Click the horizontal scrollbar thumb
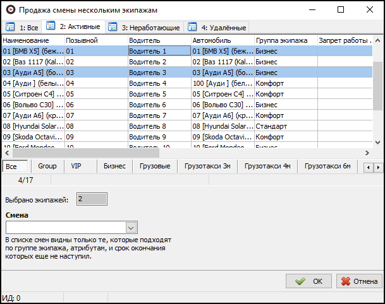The width and height of the screenshot is (385, 304). point(86,153)
